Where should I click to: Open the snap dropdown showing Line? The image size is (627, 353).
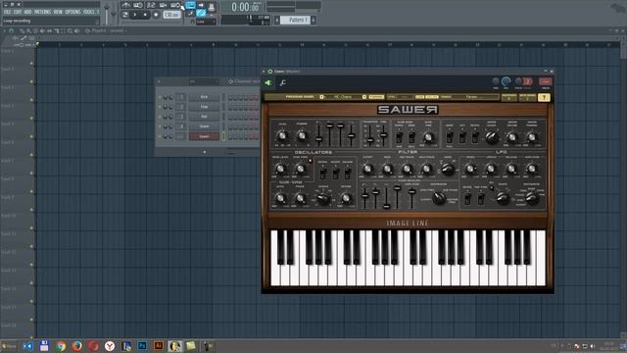tap(206, 22)
